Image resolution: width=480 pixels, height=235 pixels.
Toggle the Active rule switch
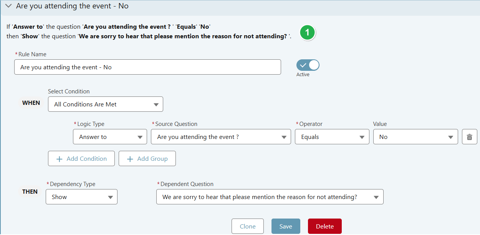[x=308, y=65]
